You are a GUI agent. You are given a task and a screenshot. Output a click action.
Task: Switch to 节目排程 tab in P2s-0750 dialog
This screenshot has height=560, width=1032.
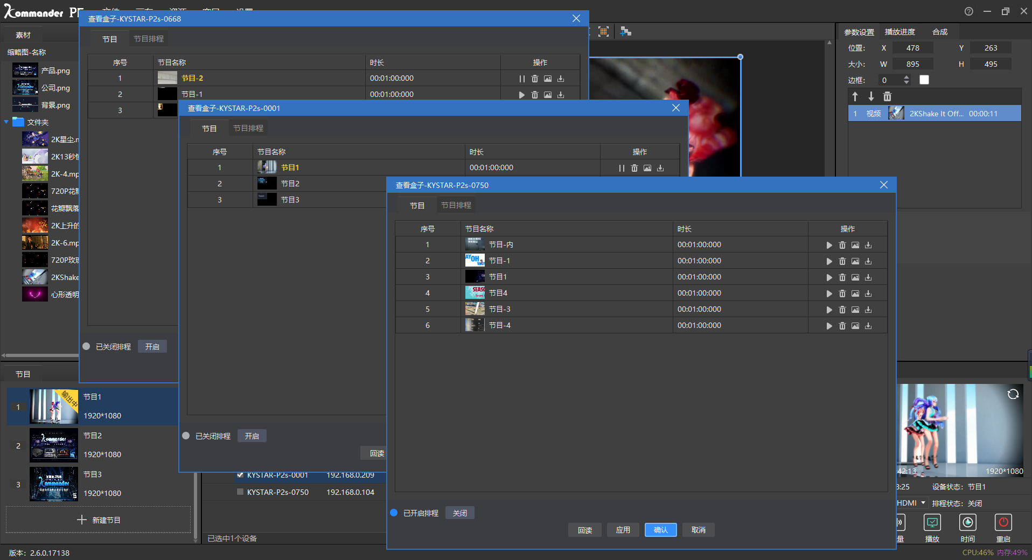click(x=456, y=205)
